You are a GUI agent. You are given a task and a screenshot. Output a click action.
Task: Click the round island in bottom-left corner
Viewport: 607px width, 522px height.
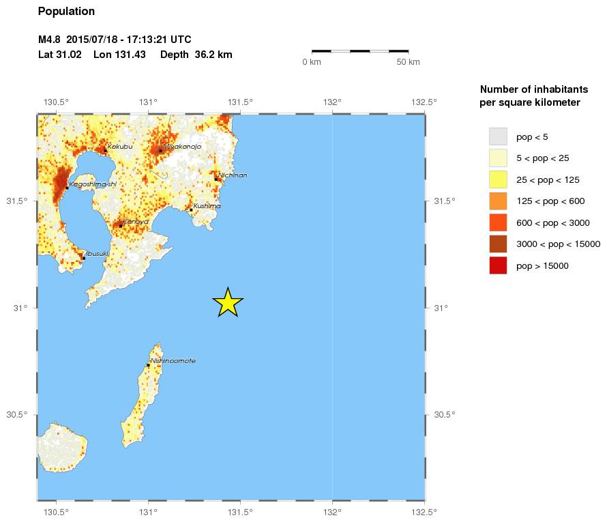62,448
